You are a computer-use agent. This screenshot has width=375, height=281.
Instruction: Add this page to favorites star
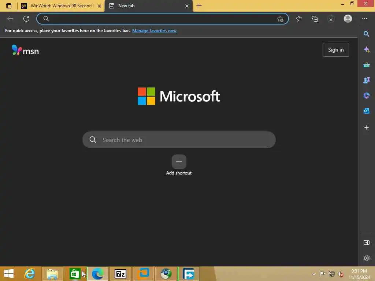[280, 19]
